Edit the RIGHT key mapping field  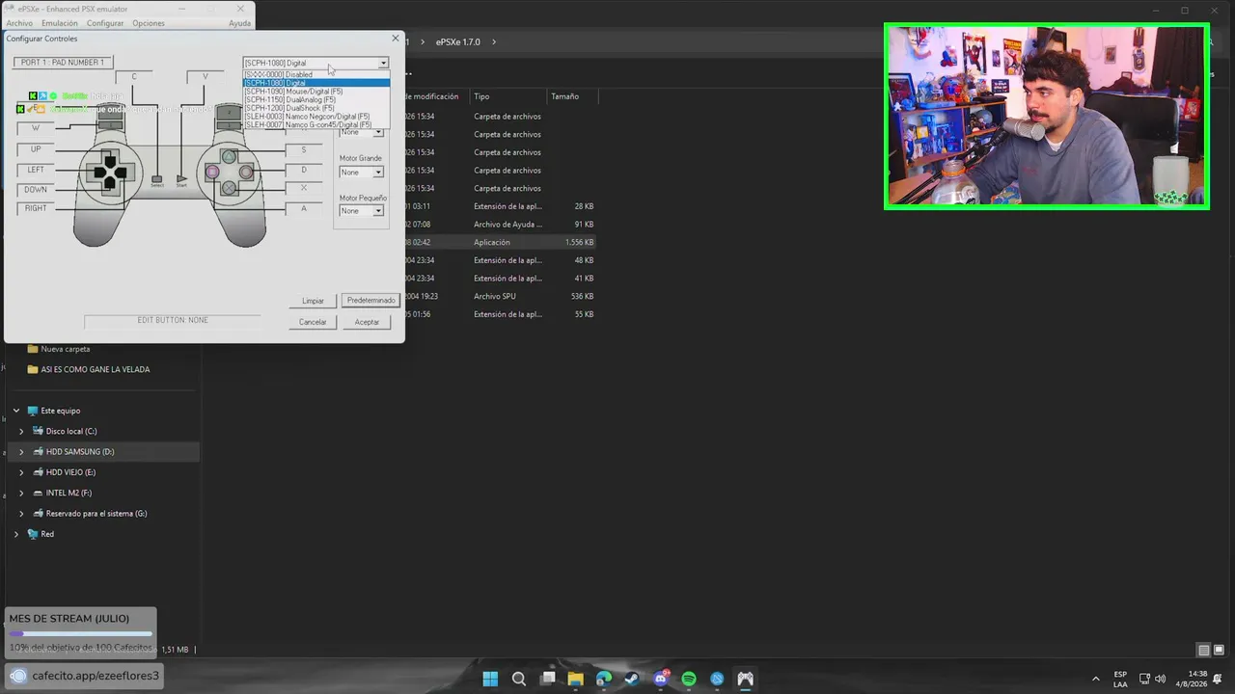coord(36,208)
